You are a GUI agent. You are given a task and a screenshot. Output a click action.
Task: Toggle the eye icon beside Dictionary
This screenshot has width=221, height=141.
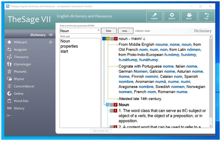point(51,35)
